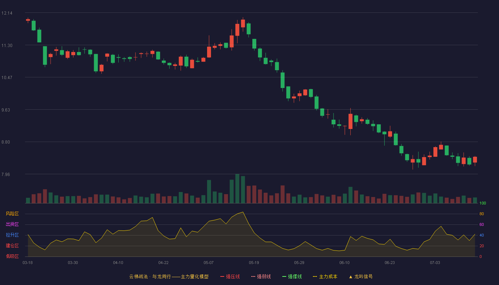
Task: Toggle the 强压线 legend item
Action: (230, 276)
